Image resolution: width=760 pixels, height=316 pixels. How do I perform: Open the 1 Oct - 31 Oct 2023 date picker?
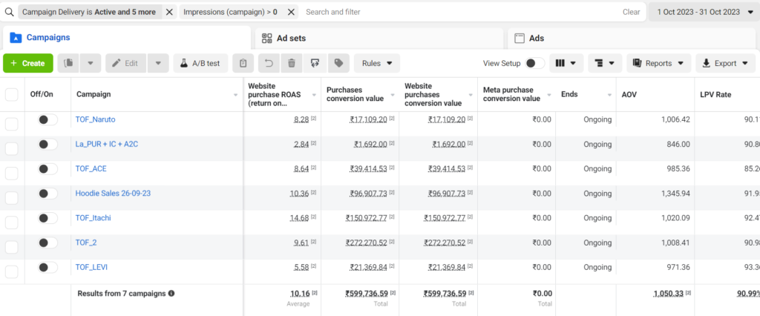704,12
